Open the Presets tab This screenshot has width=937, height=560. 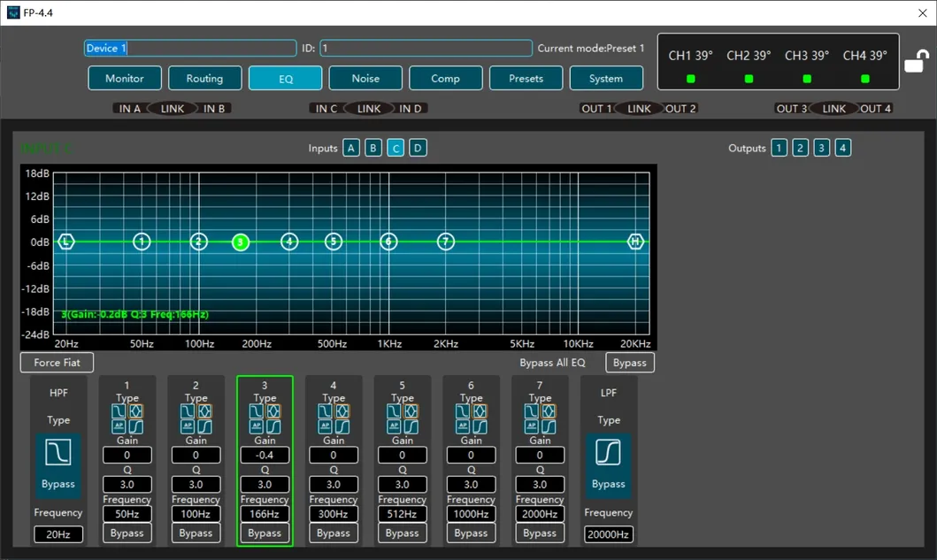pyautogui.click(x=526, y=78)
